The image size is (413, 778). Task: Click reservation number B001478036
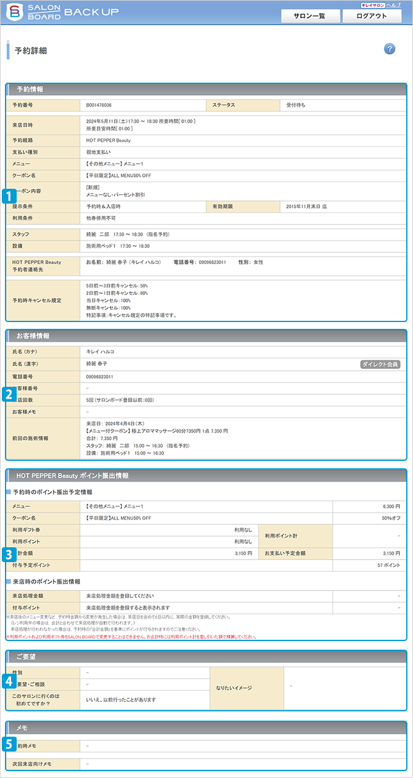99,106
